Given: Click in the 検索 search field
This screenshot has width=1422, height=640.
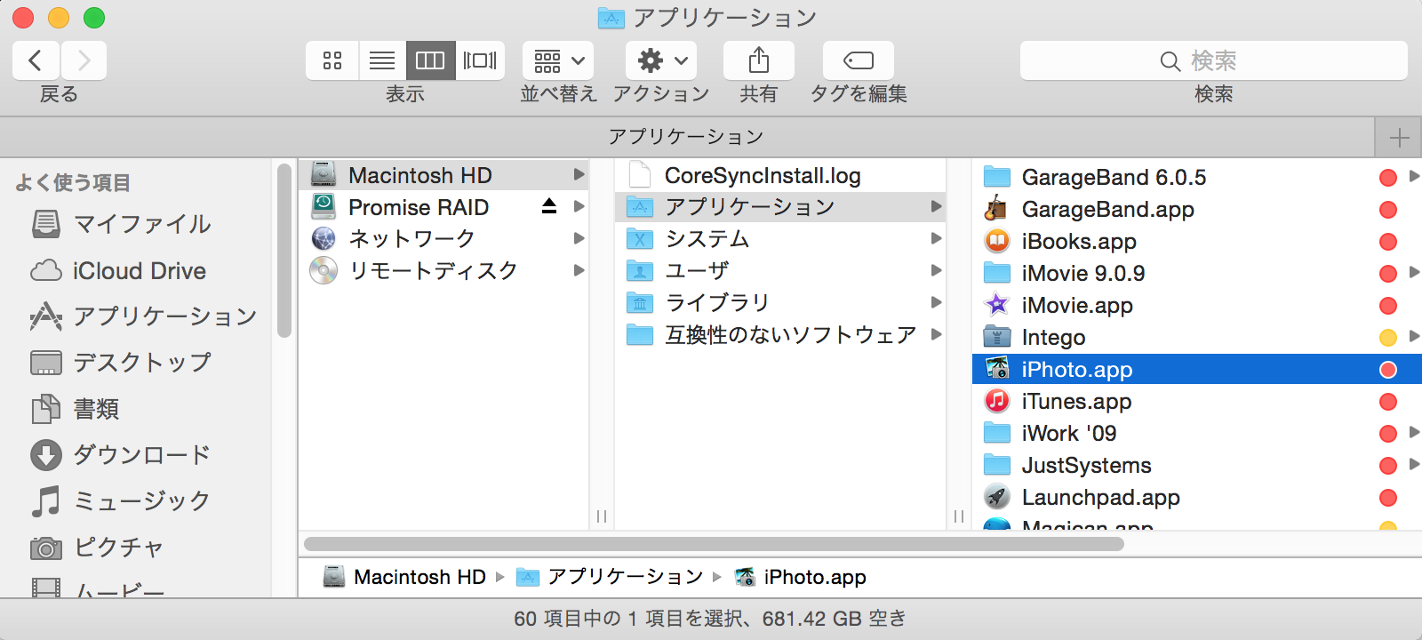Looking at the screenshot, I should [x=1213, y=60].
